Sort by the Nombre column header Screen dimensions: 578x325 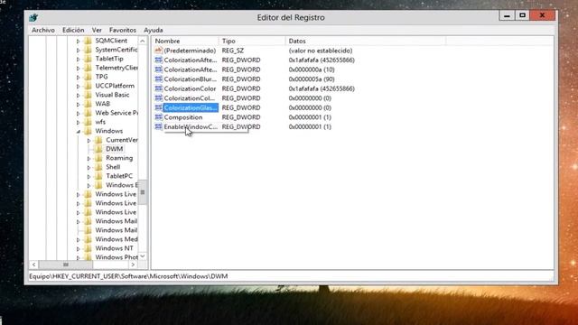[x=186, y=41]
